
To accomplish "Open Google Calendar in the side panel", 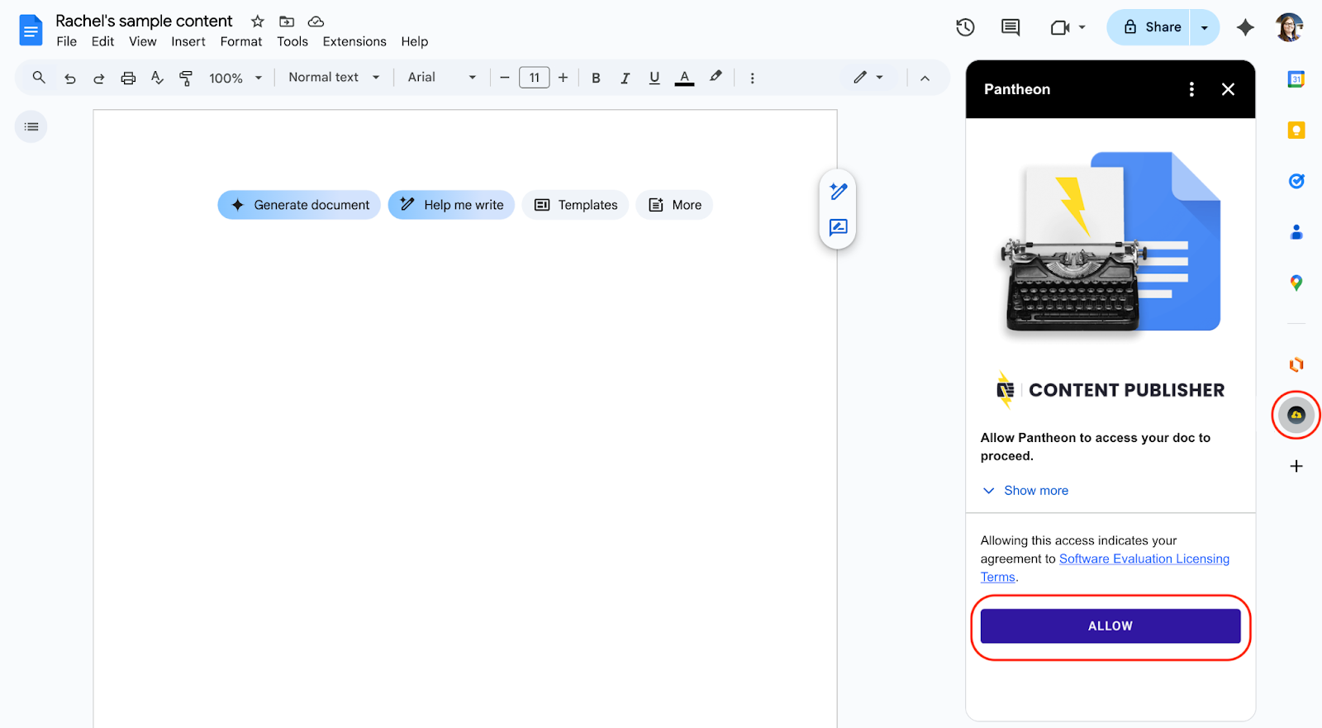I will click(1296, 79).
